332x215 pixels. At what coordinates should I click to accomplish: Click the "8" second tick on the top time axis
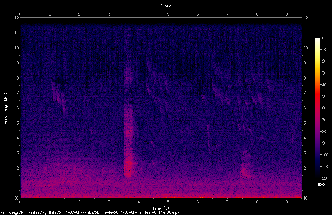(x=257, y=14)
